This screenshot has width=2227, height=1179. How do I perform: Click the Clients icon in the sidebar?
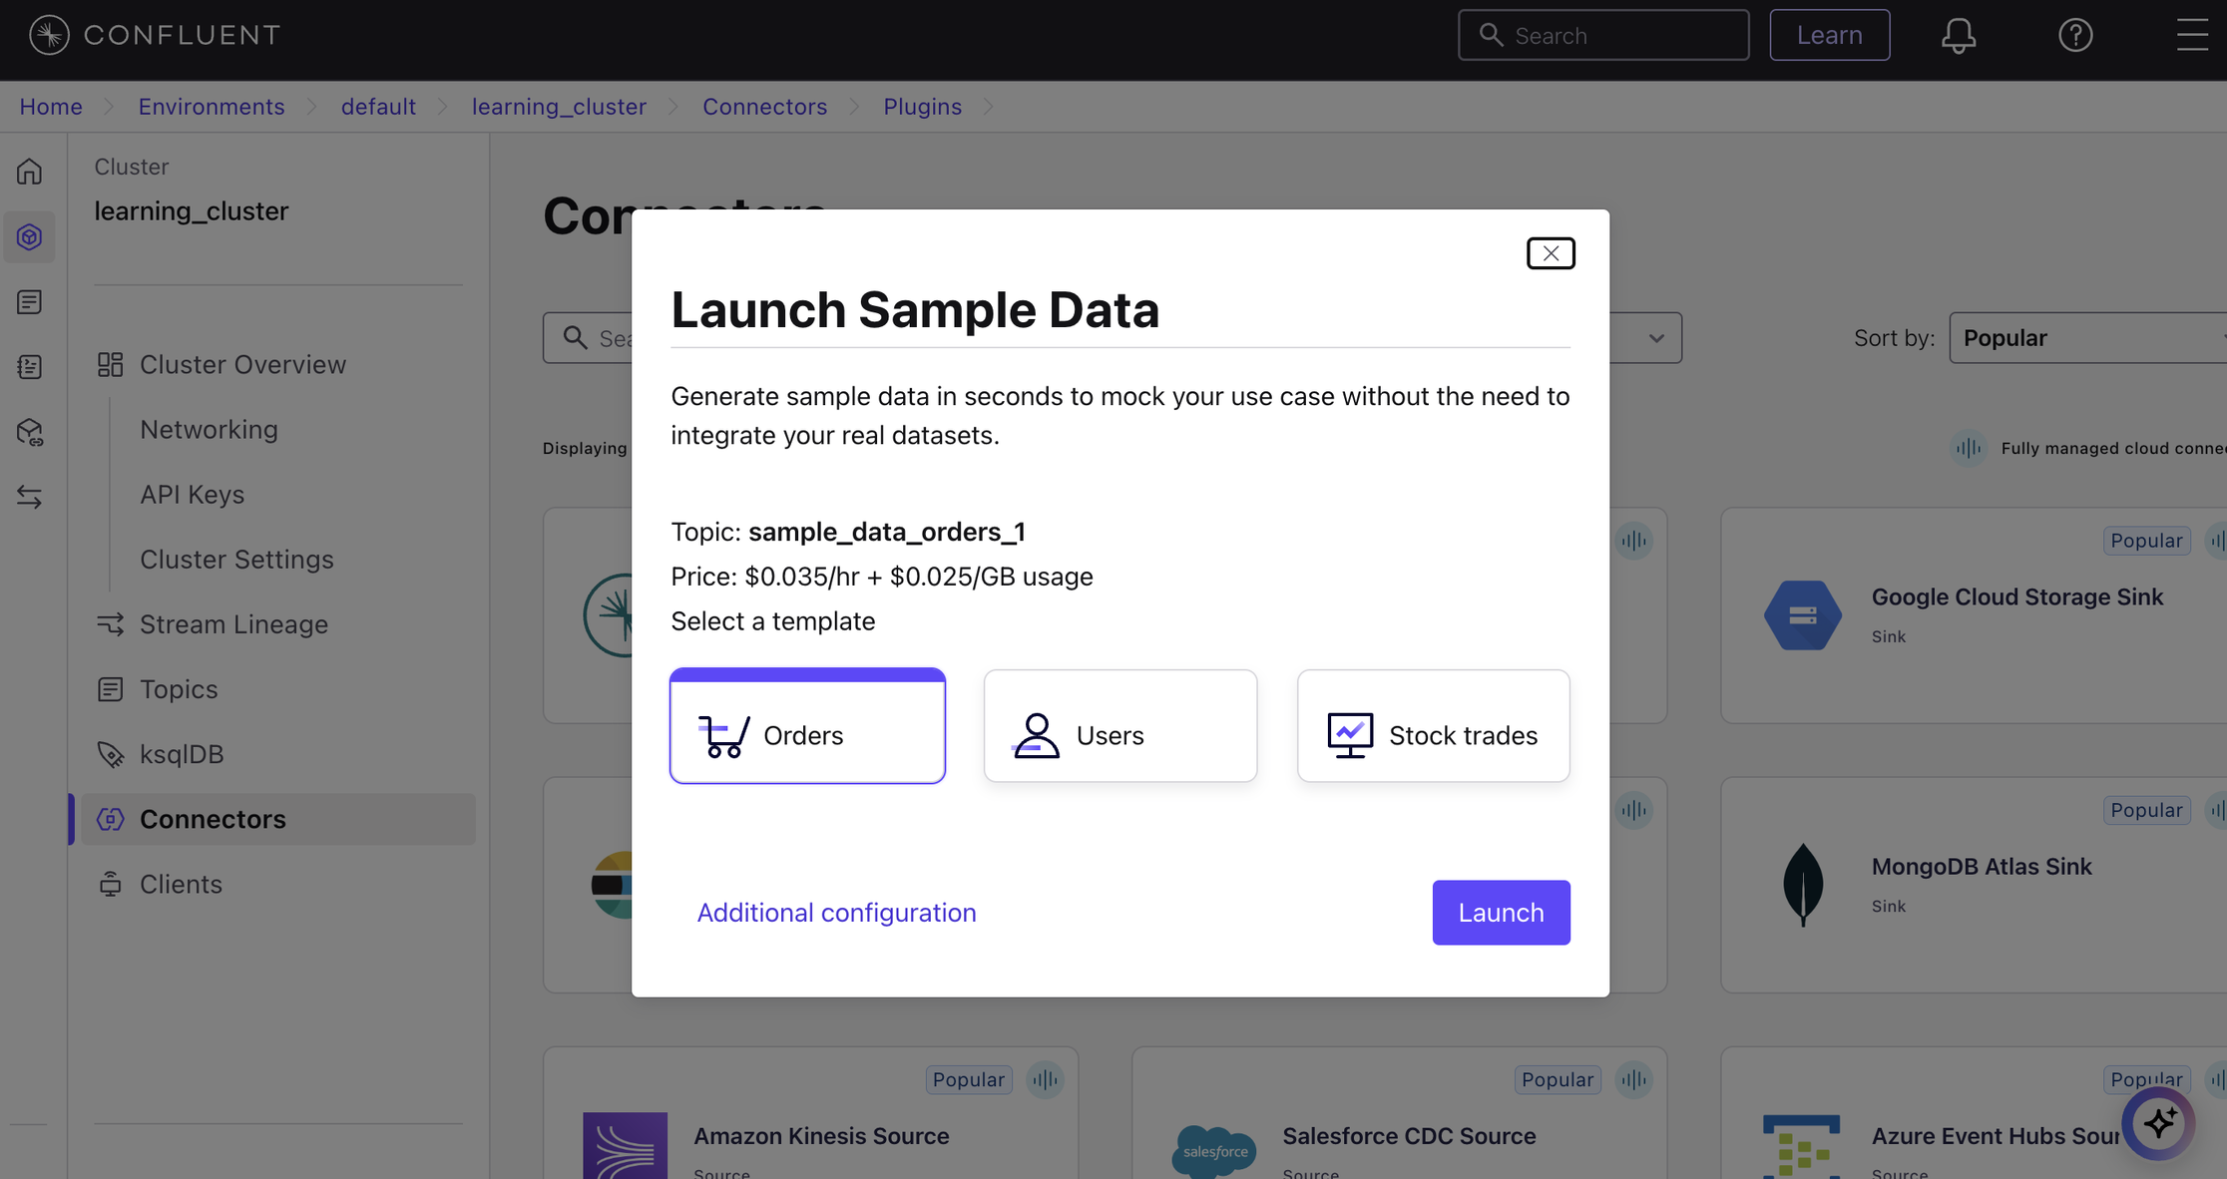(110, 884)
